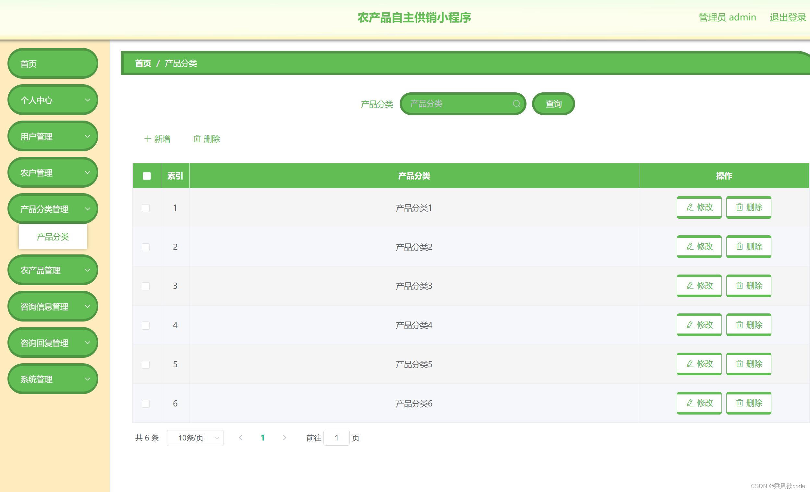Click the 前往 page number input field
Screen dimensions: 810x492
[x=336, y=438]
